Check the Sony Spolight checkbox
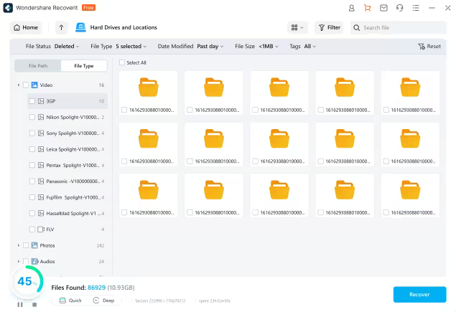 [32, 133]
